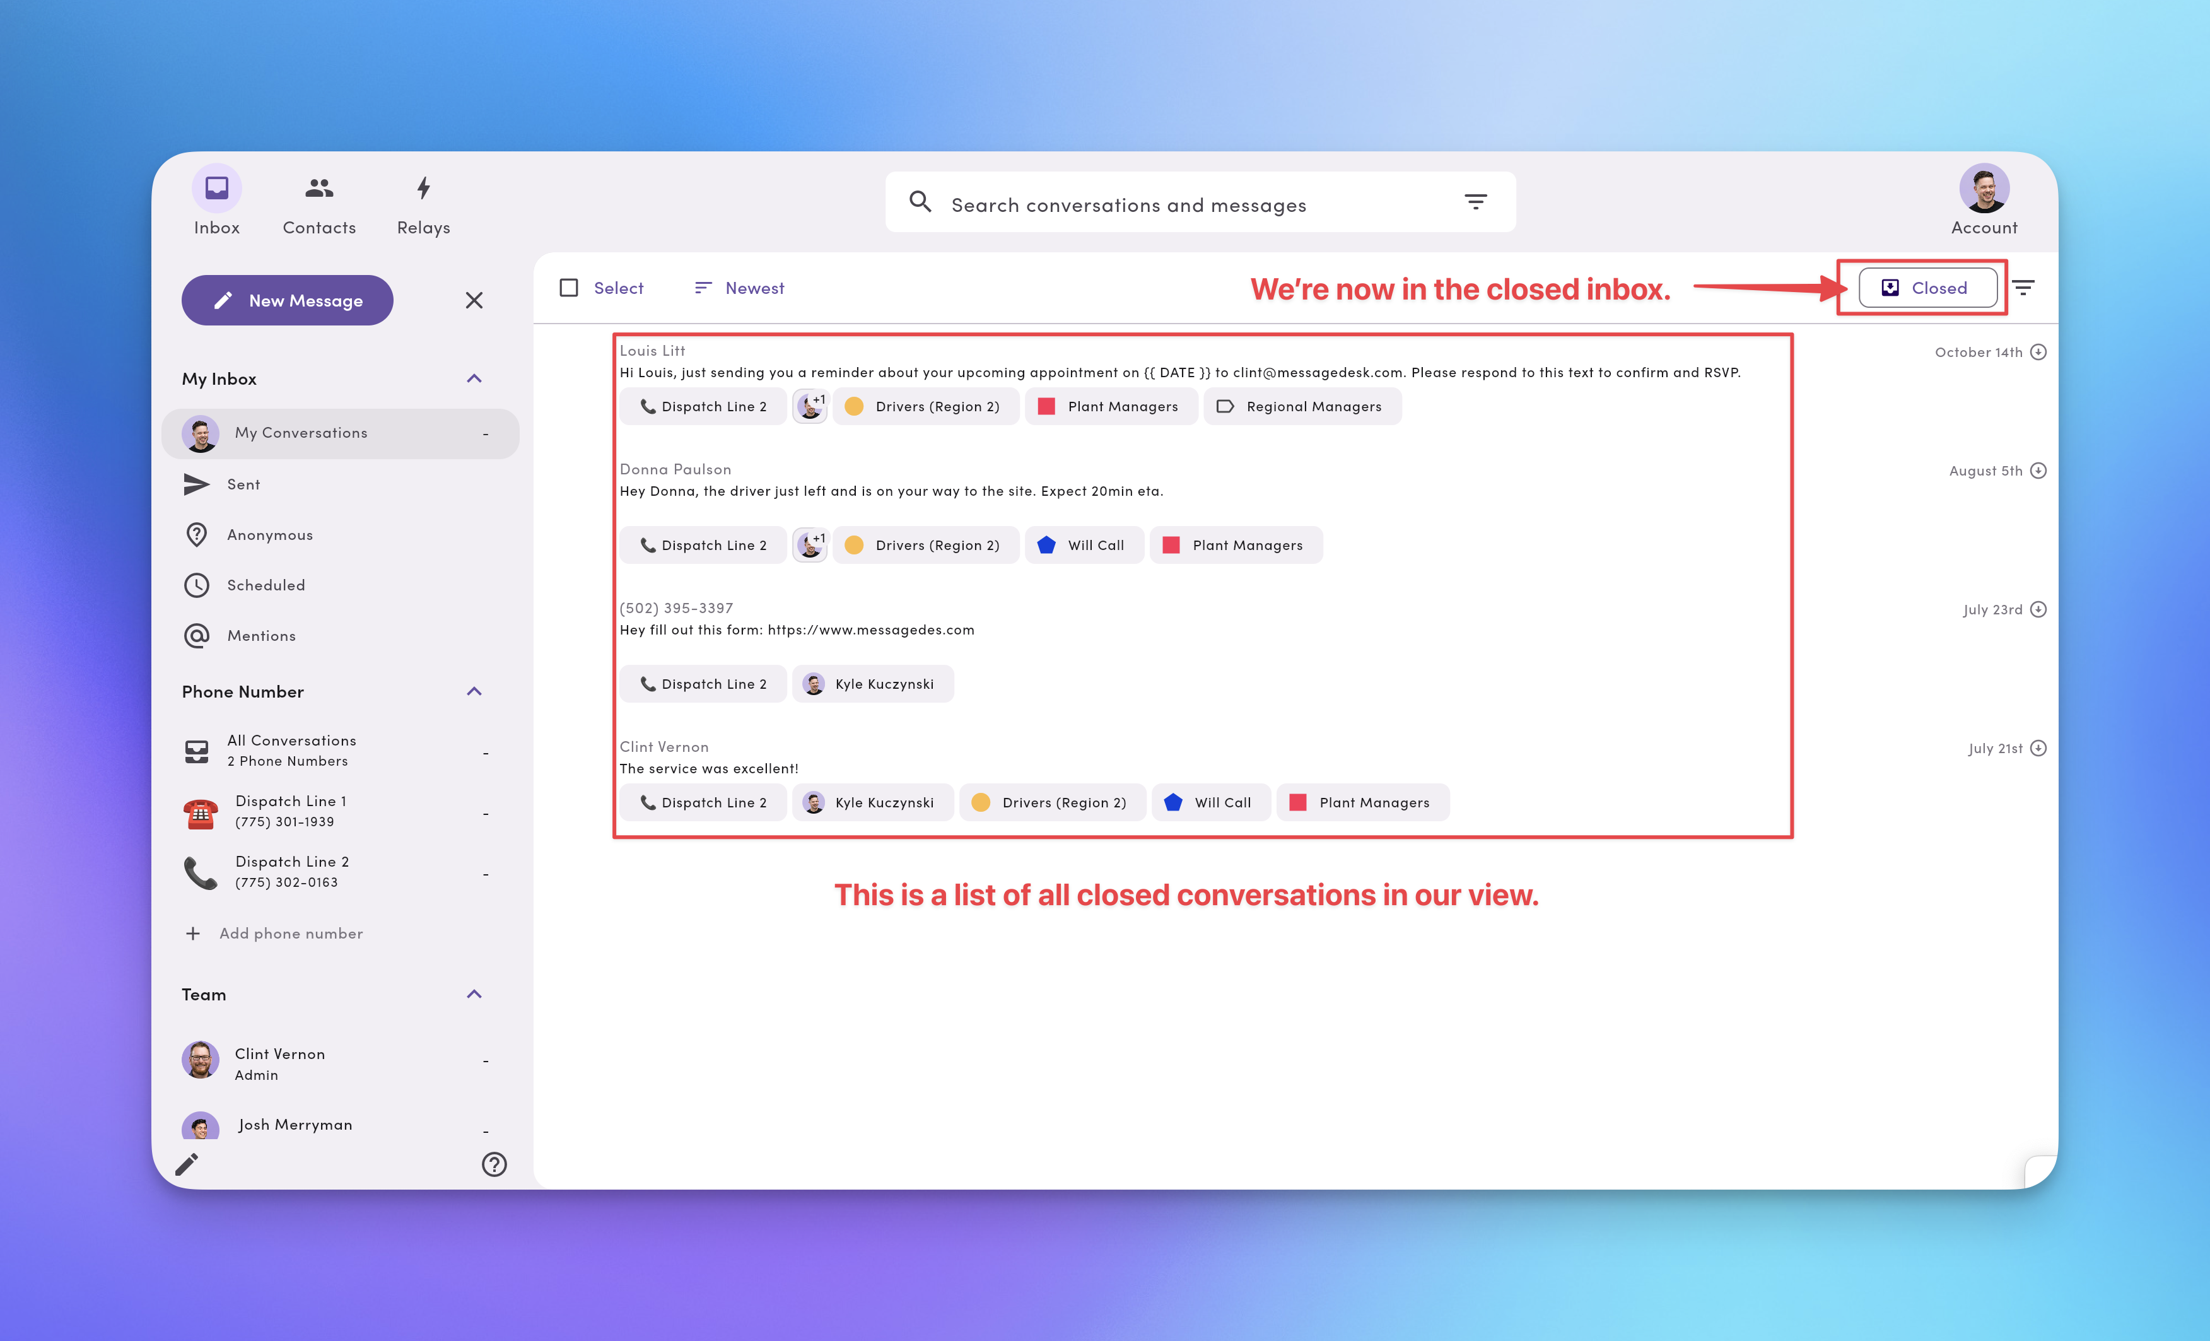Open conversation list filter icon beside Closed
Image resolution: width=2210 pixels, height=1341 pixels.
coord(2023,288)
